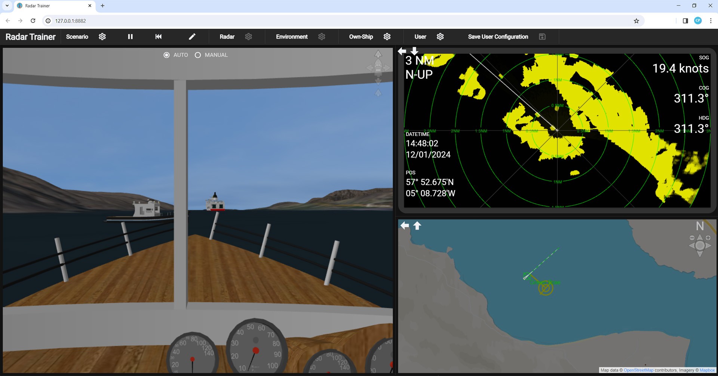Open the Mapbox link
This screenshot has height=376, width=718.
coord(707,370)
